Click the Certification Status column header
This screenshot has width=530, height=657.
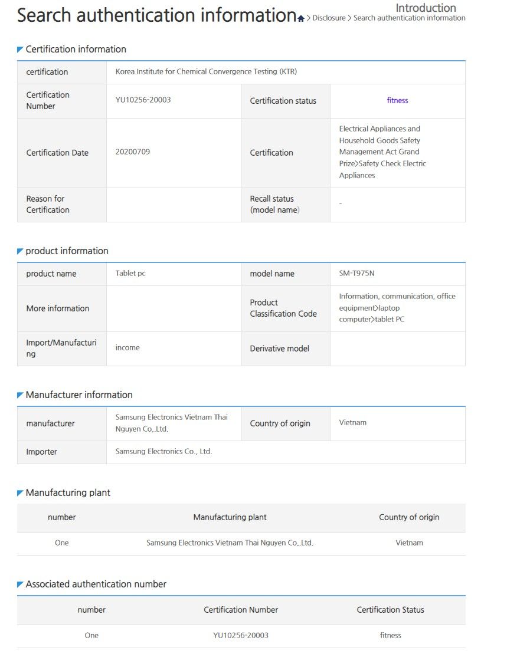(x=390, y=610)
